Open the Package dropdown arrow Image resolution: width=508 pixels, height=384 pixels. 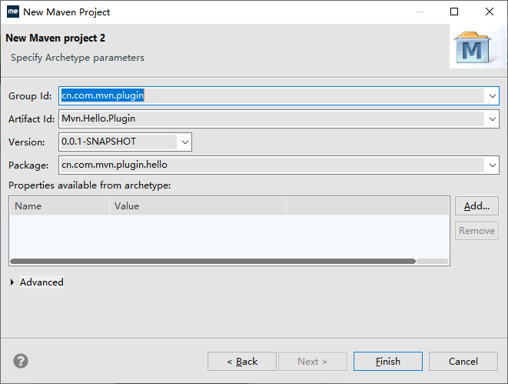click(x=492, y=165)
